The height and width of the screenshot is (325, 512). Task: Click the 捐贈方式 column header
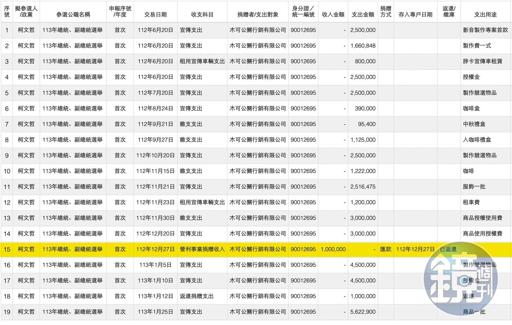tap(386, 12)
